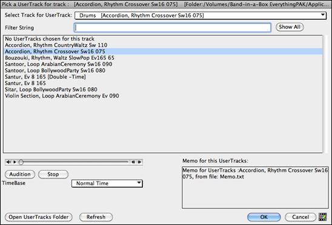
Task: Dismiss dialog with the Cancel button
Action: (300, 217)
